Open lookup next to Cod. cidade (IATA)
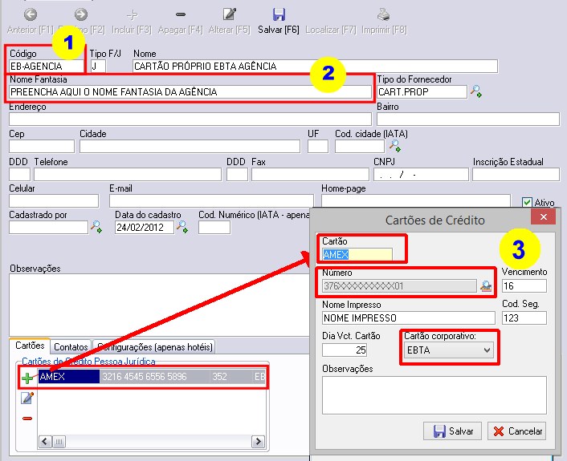 pos(395,146)
